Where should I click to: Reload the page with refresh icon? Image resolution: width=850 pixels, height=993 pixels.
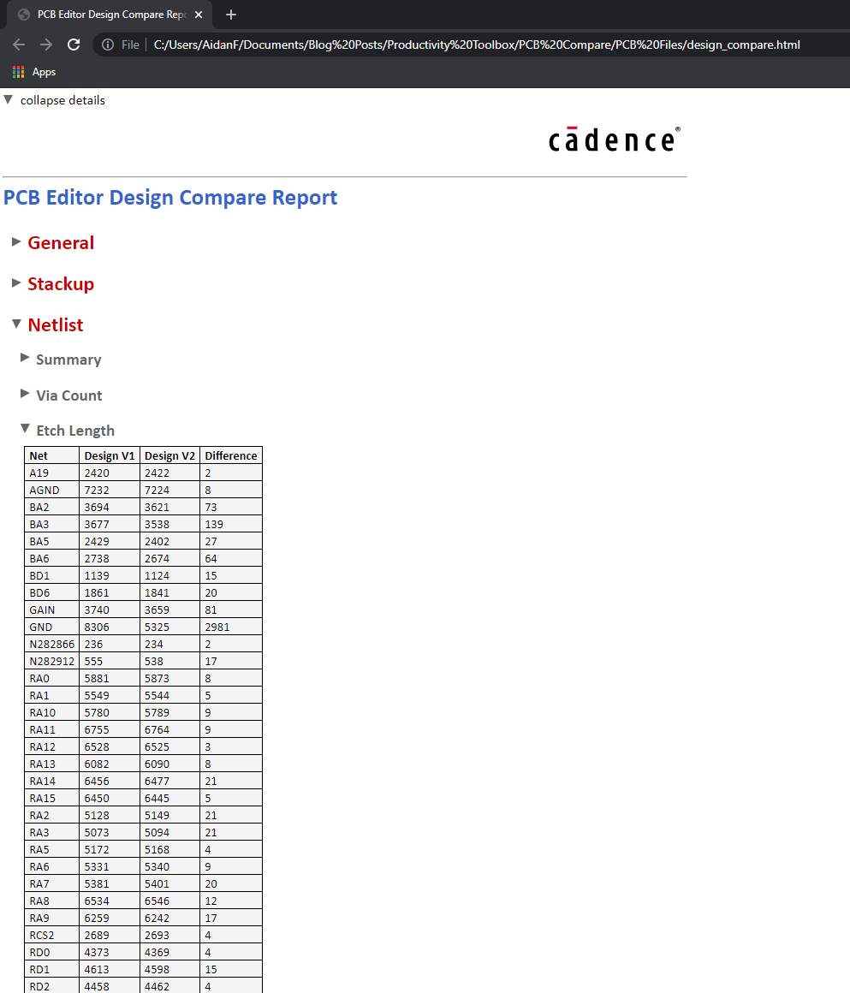tap(74, 45)
